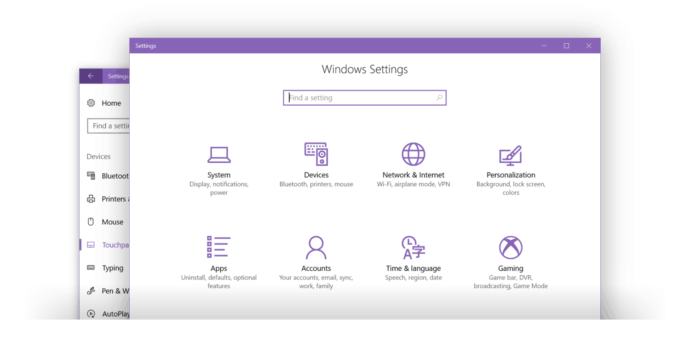Click "Background, lock screen, colors" description
Image resolution: width=695 pixels, height=353 pixels.
[511, 188]
